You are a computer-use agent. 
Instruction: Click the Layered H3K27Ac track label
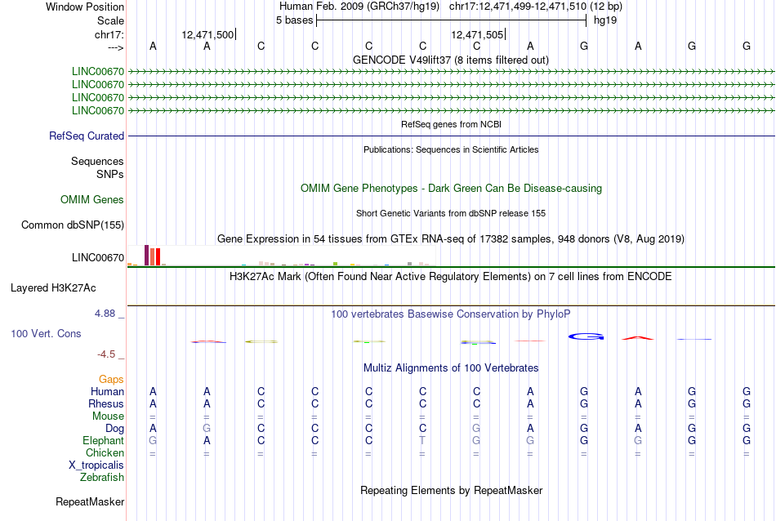coord(53,288)
